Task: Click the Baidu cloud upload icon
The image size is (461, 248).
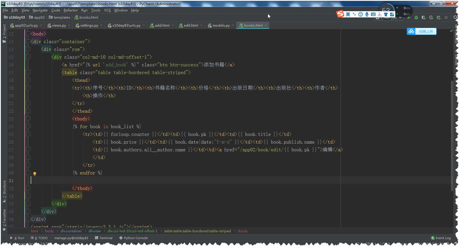Action: (411, 31)
